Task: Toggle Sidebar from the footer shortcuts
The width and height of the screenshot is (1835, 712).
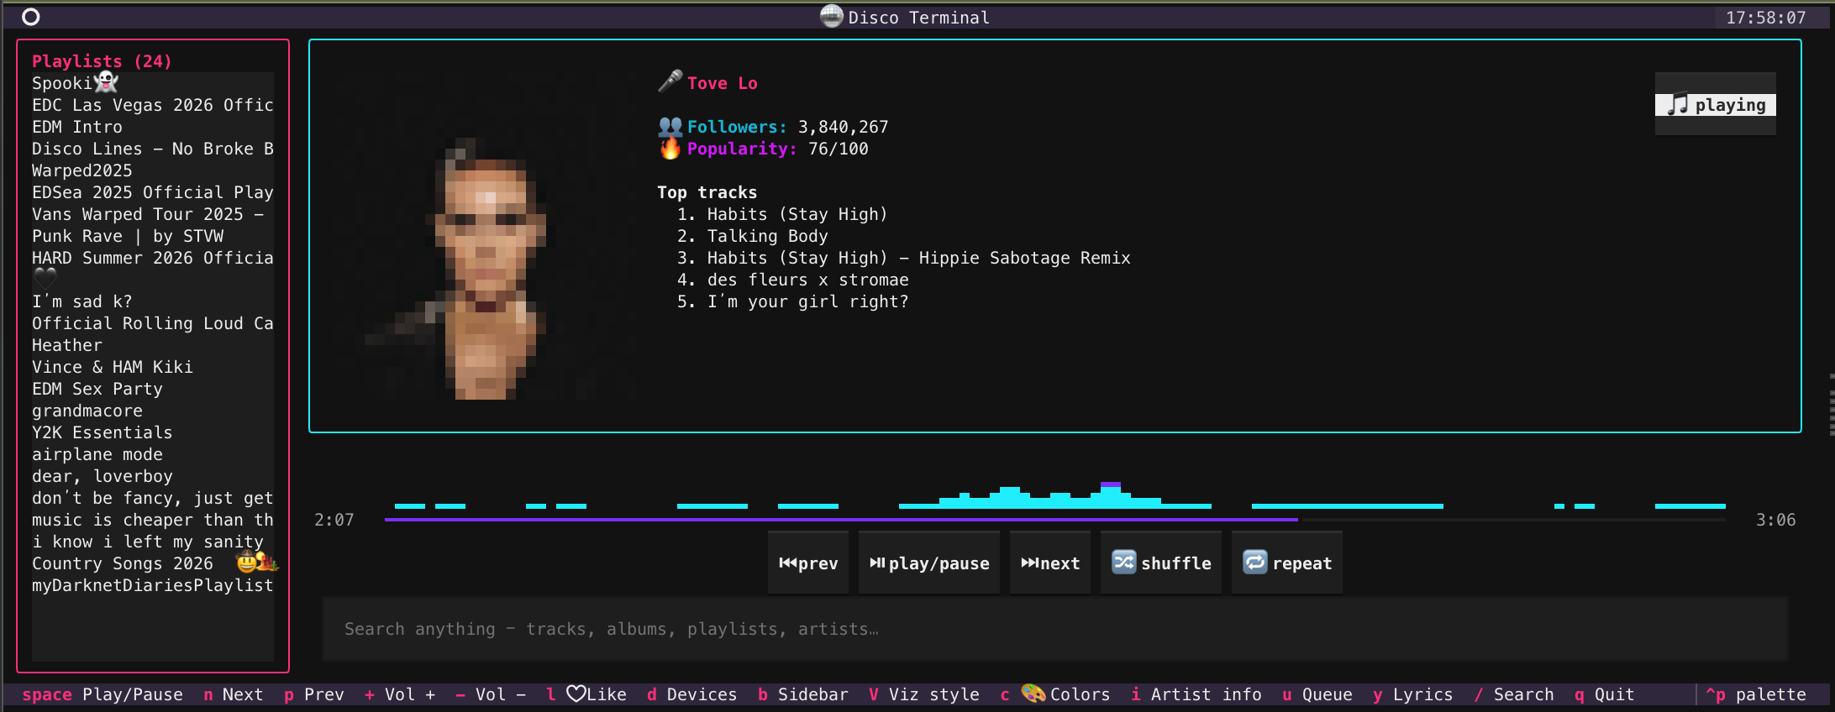Action: coord(803,694)
